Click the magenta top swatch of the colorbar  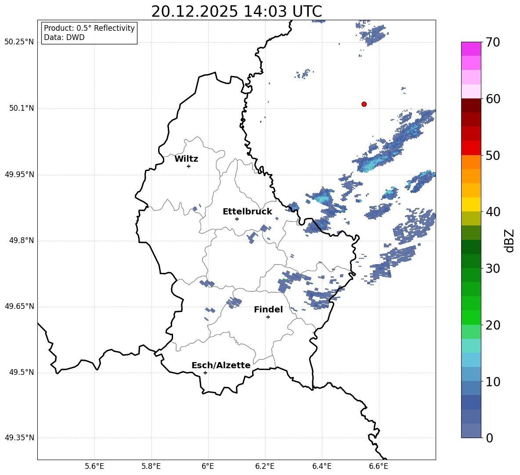point(471,49)
